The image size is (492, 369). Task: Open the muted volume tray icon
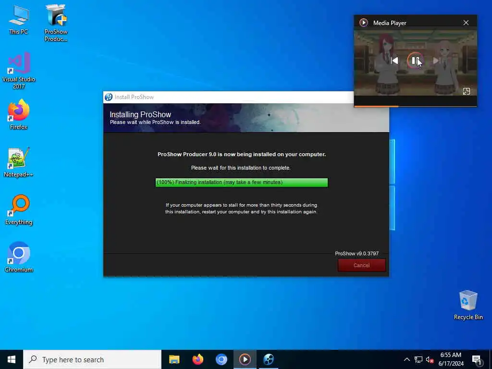[x=430, y=359]
